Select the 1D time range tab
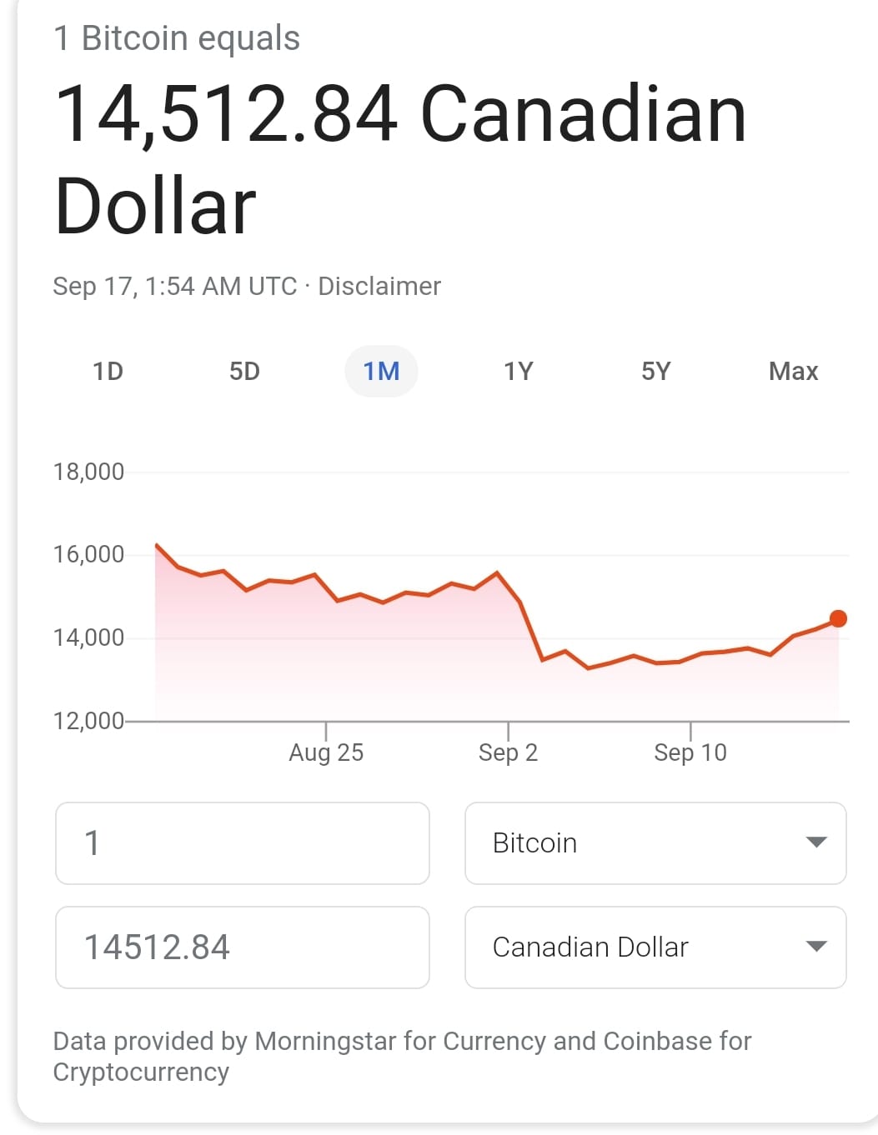 108,371
